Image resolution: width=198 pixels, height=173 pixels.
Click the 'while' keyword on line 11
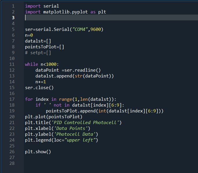tap(31, 64)
